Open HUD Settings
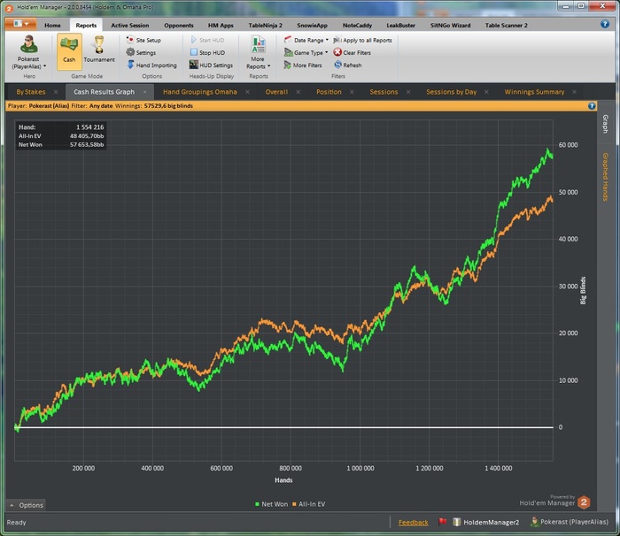Screen dimensions: 620x536 tap(211, 65)
